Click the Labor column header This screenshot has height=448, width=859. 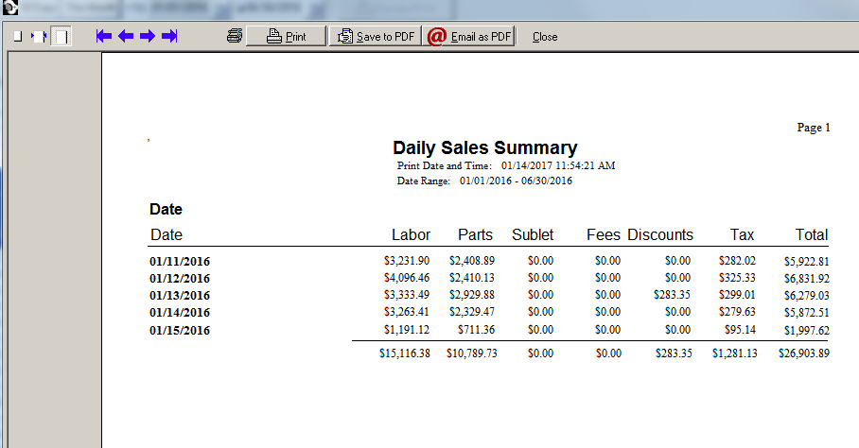coord(411,234)
